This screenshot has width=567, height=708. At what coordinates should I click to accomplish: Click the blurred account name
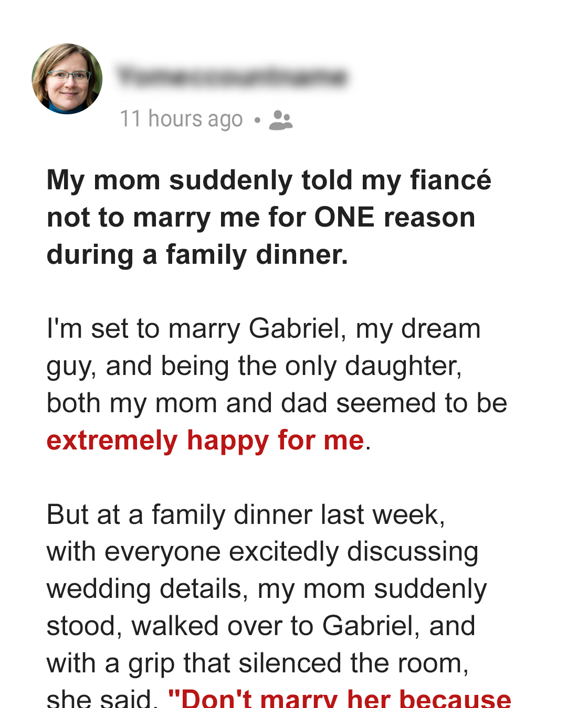(232, 77)
